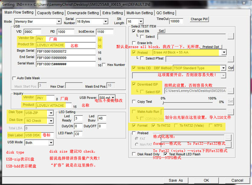Viewport: 252px width, 185px height.
Task: Open the QC Setting tab
Action: coord(165,13)
